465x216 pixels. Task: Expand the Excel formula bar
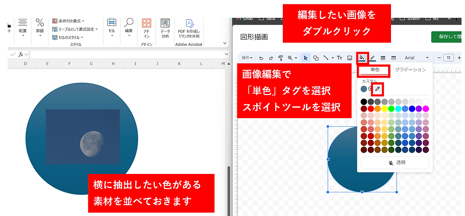pyautogui.click(x=227, y=54)
